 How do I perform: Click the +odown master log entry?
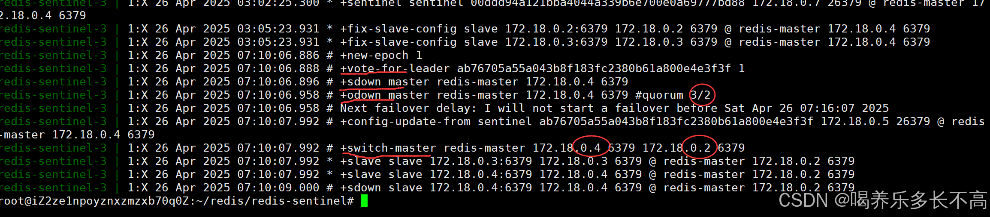[525, 95]
